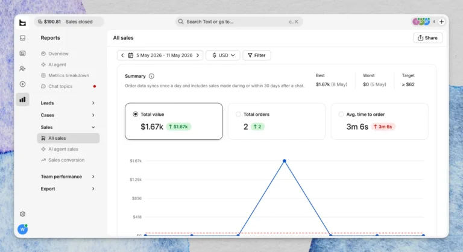Open Chat topics report
This screenshot has height=252, width=463.
click(x=68, y=87)
